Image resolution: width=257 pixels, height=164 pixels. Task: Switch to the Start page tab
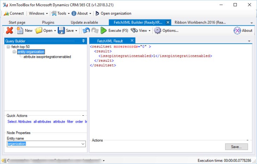click(x=17, y=22)
